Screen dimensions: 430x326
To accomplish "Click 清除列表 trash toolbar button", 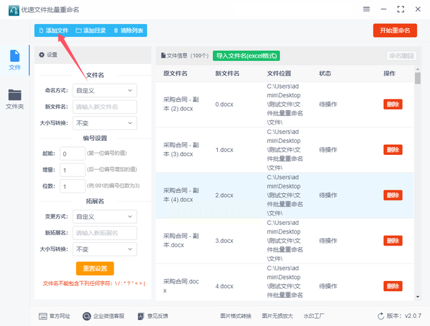I will click(x=128, y=30).
